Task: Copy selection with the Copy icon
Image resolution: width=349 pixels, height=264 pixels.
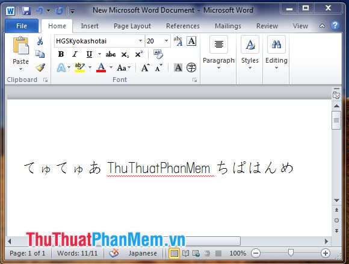Action: tap(40, 54)
